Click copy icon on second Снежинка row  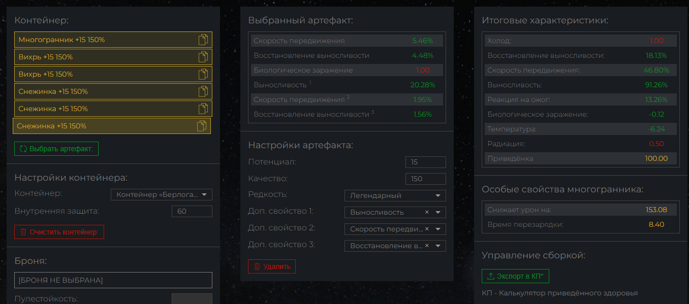[203, 109]
